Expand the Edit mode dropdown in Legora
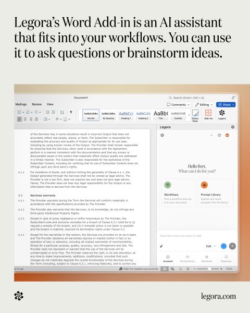The height and width of the screenshot is (313, 250). pyautogui.click(x=211, y=246)
